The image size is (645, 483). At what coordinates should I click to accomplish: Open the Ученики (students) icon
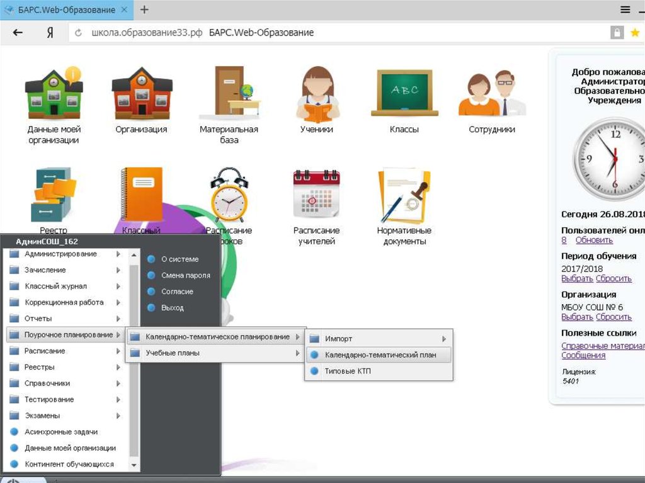pos(317,95)
